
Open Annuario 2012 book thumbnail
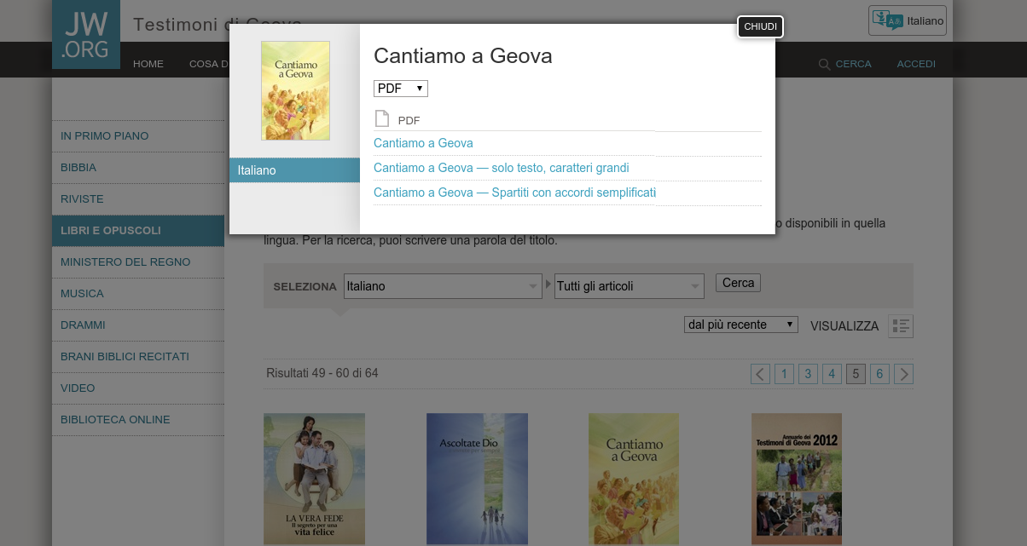(797, 479)
